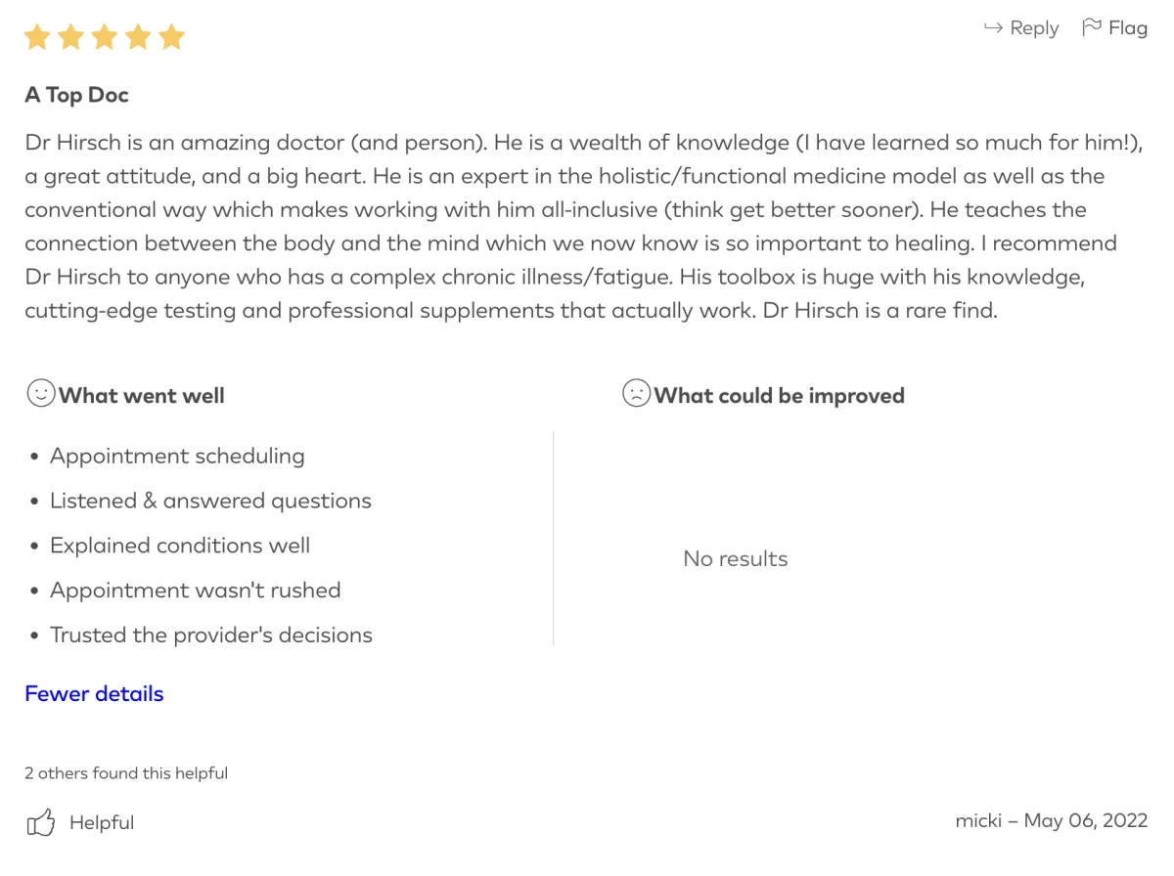Click the Flag text link
Viewport: 1174px width, 876px height.
point(1127,28)
